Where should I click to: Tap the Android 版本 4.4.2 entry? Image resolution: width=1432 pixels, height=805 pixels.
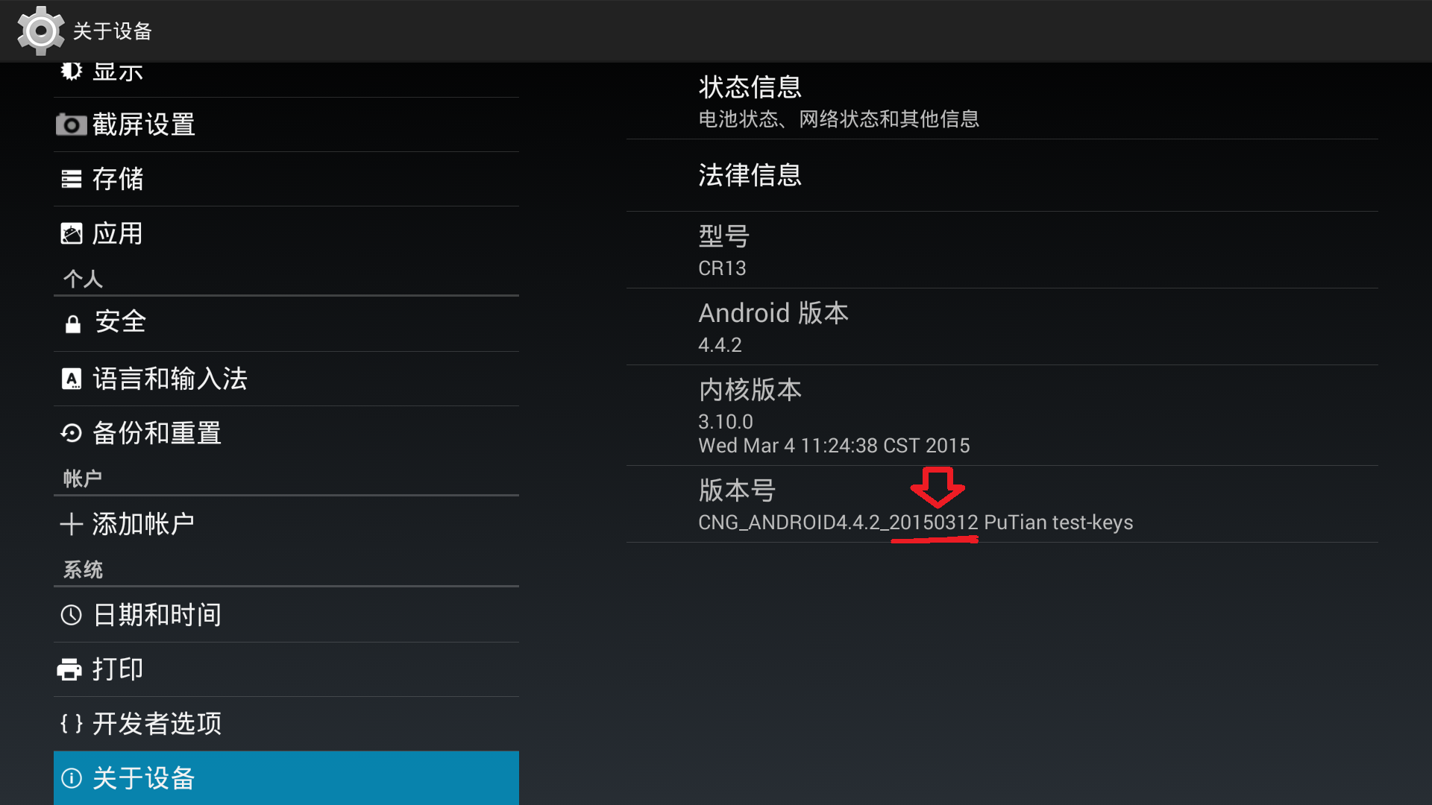coord(1002,327)
